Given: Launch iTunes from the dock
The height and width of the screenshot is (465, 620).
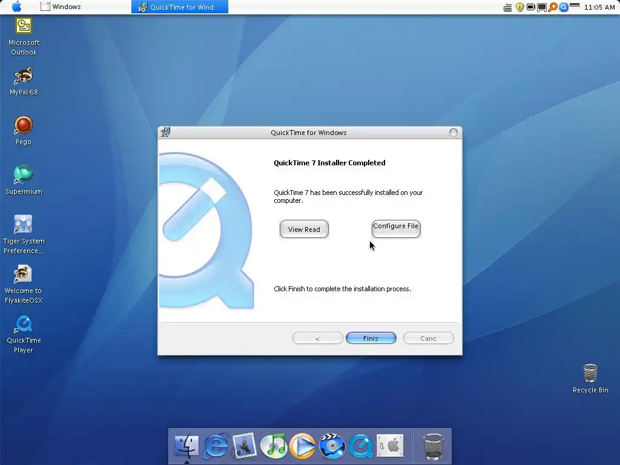Looking at the screenshot, I should coord(274,446).
